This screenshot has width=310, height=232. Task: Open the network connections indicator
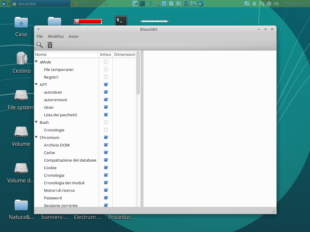point(262,4)
